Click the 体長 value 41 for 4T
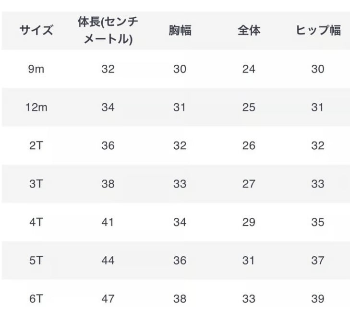The height and width of the screenshot is (321, 350). coord(108,223)
